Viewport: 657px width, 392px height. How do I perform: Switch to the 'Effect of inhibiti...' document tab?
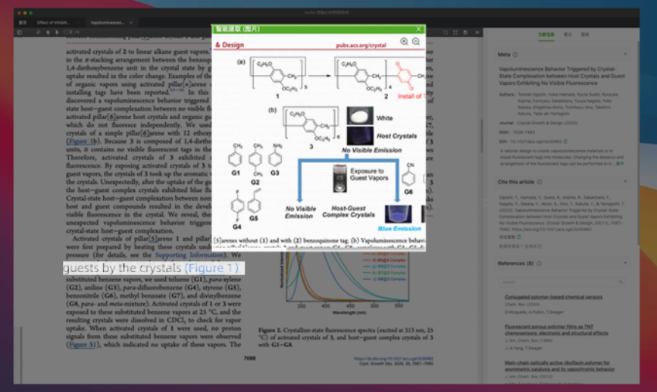tap(53, 23)
